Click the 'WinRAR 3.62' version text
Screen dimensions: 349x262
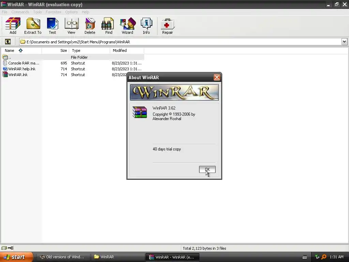pyautogui.click(x=164, y=108)
